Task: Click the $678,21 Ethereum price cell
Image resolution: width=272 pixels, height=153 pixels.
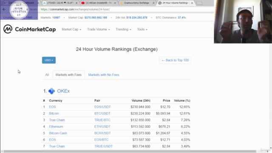Action: pos(164,127)
